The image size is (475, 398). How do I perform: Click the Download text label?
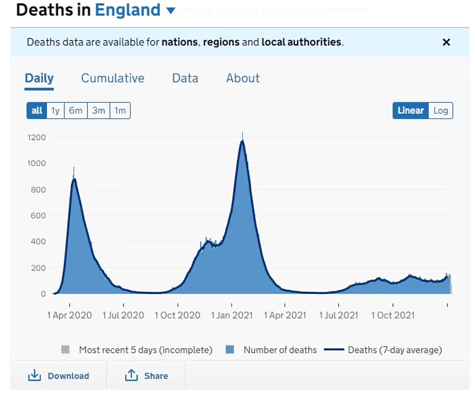(69, 376)
